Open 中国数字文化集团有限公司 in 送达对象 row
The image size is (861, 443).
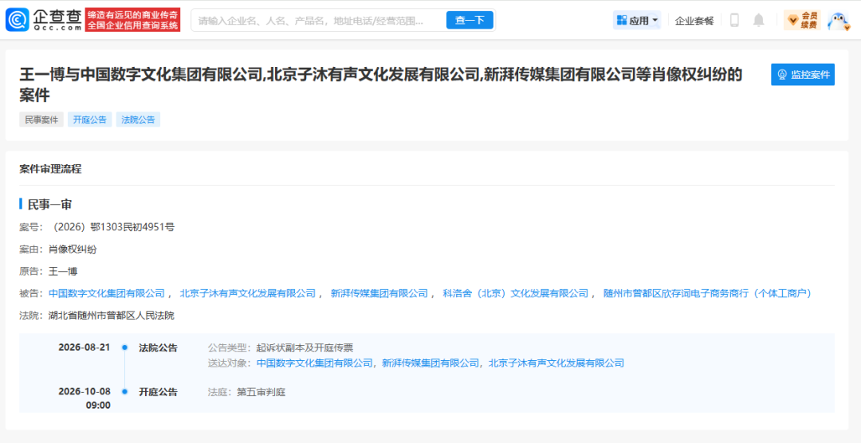(315, 363)
